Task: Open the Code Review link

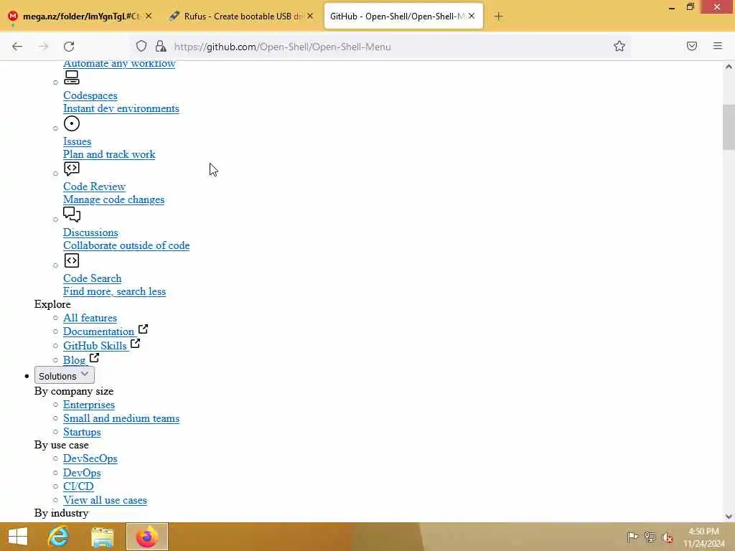Action: point(94,187)
